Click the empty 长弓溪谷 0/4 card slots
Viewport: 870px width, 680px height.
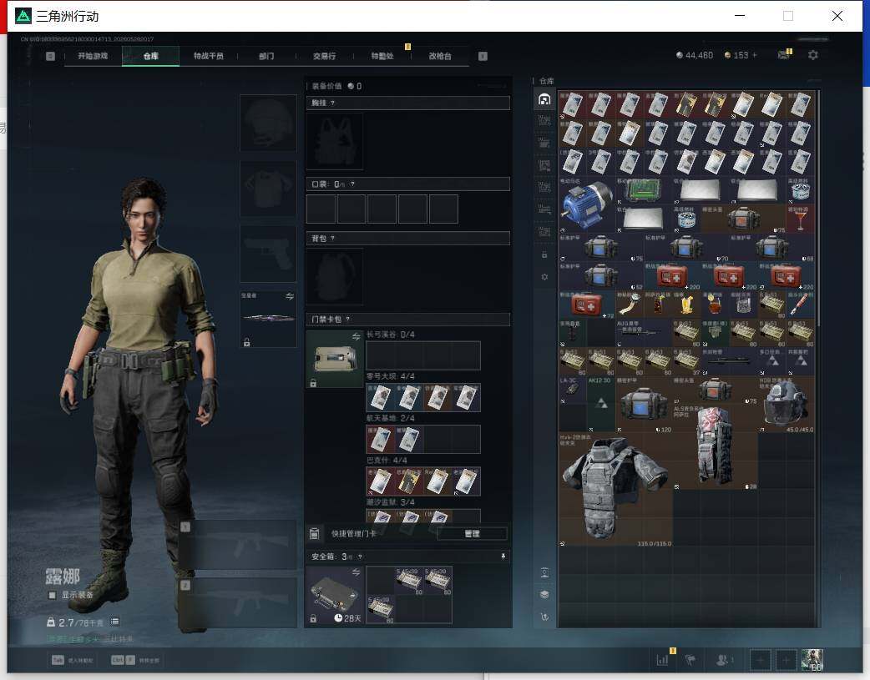click(x=422, y=355)
